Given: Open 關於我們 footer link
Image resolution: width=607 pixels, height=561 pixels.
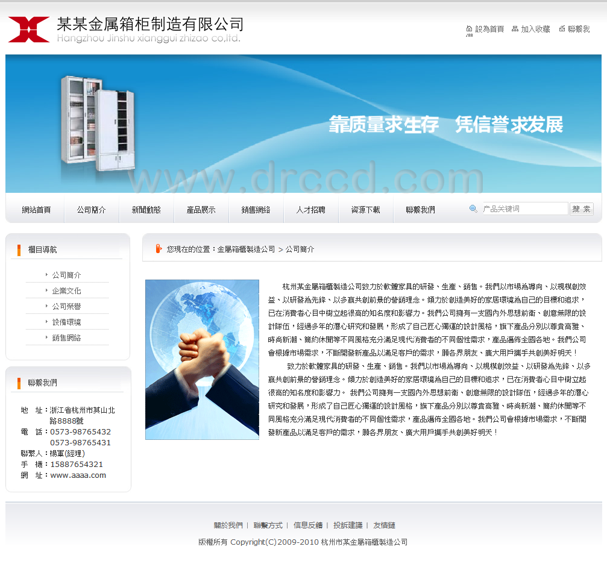Looking at the screenshot, I should 228,525.
